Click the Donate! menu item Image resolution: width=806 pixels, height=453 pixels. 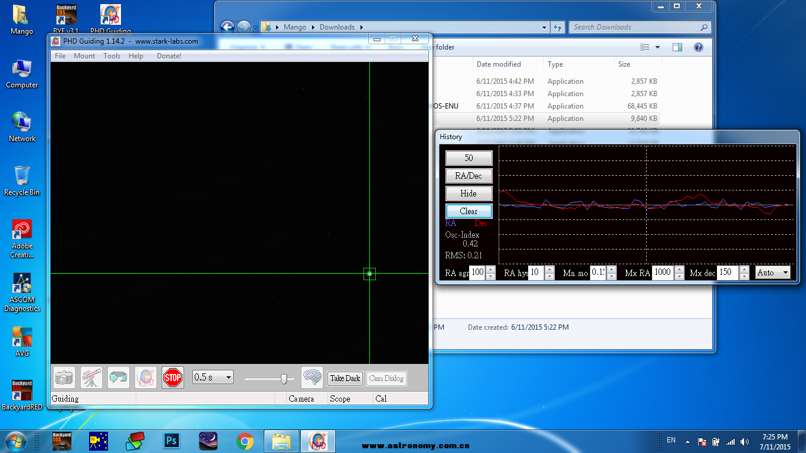(169, 56)
